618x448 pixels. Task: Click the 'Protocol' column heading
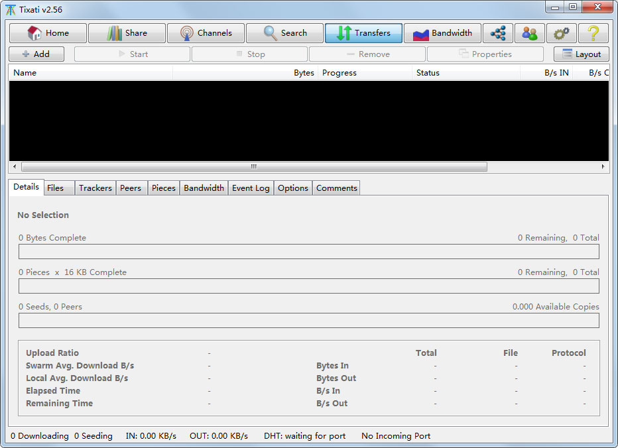pyautogui.click(x=569, y=353)
